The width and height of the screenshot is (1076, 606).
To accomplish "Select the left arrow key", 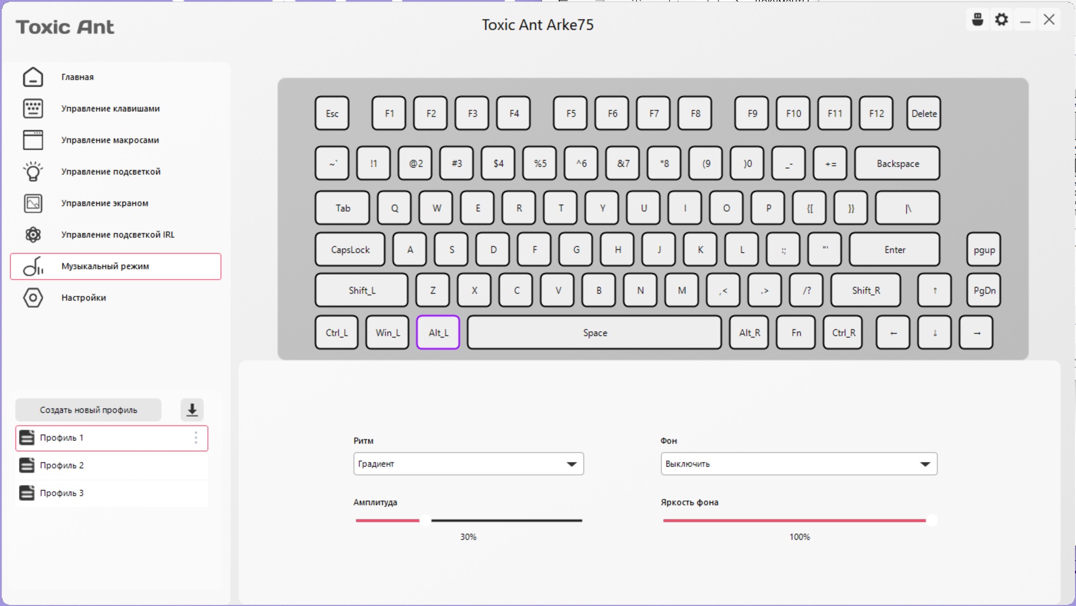I will point(893,333).
